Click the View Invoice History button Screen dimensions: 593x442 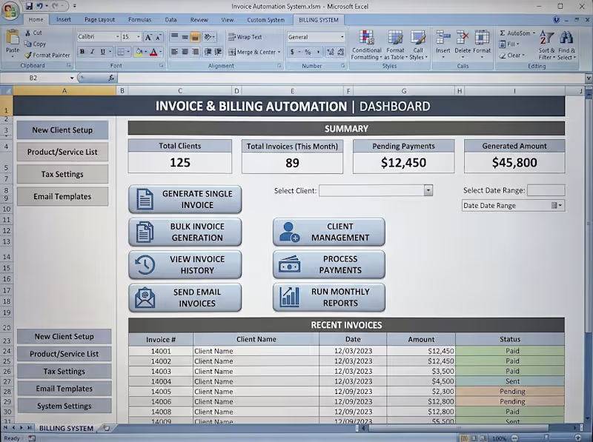point(185,265)
